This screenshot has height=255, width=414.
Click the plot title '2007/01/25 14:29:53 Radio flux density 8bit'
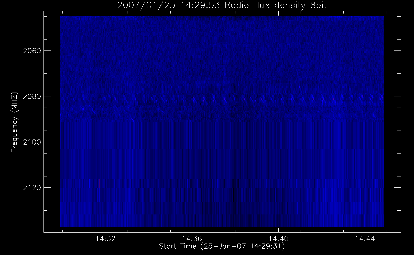point(222,5)
